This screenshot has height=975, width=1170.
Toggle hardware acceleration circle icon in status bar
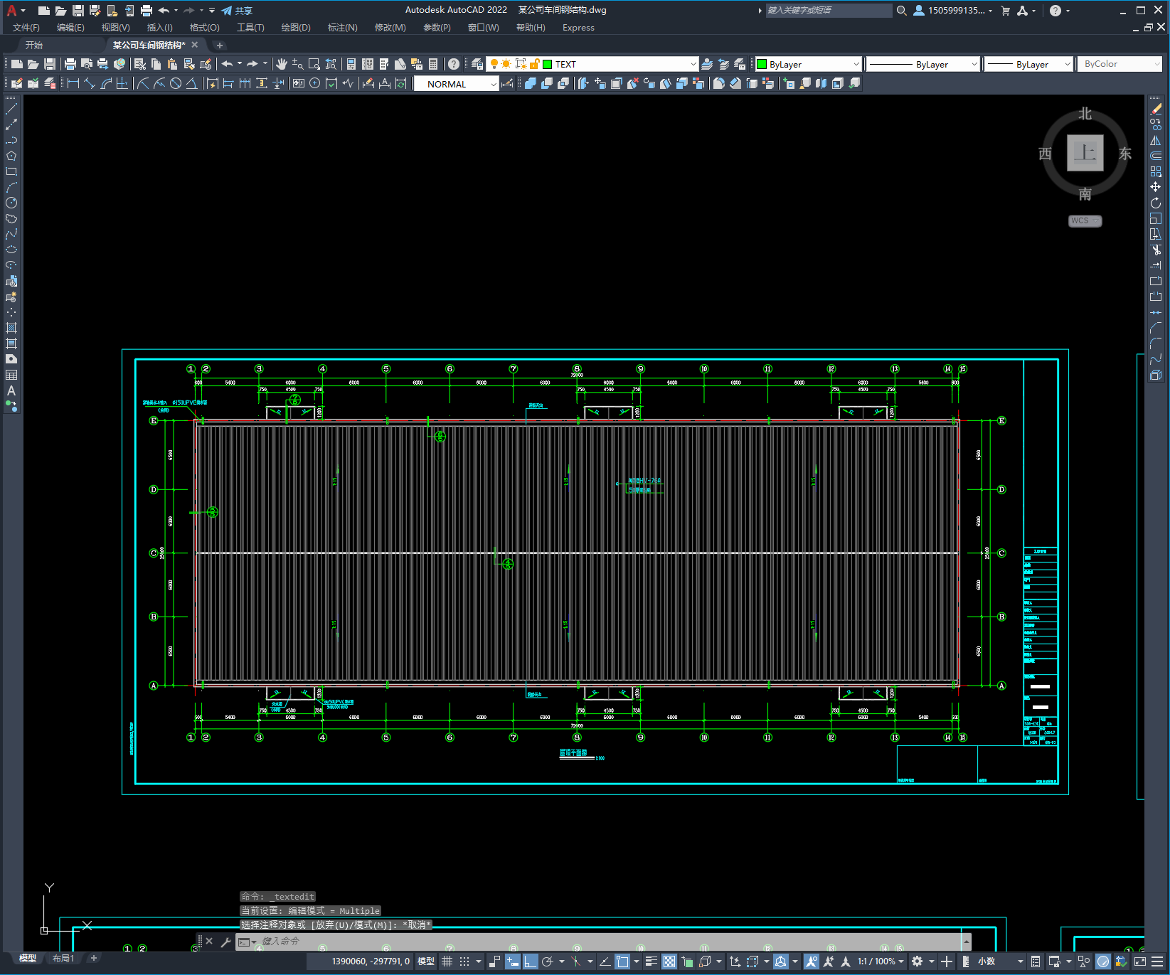[1103, 961]
